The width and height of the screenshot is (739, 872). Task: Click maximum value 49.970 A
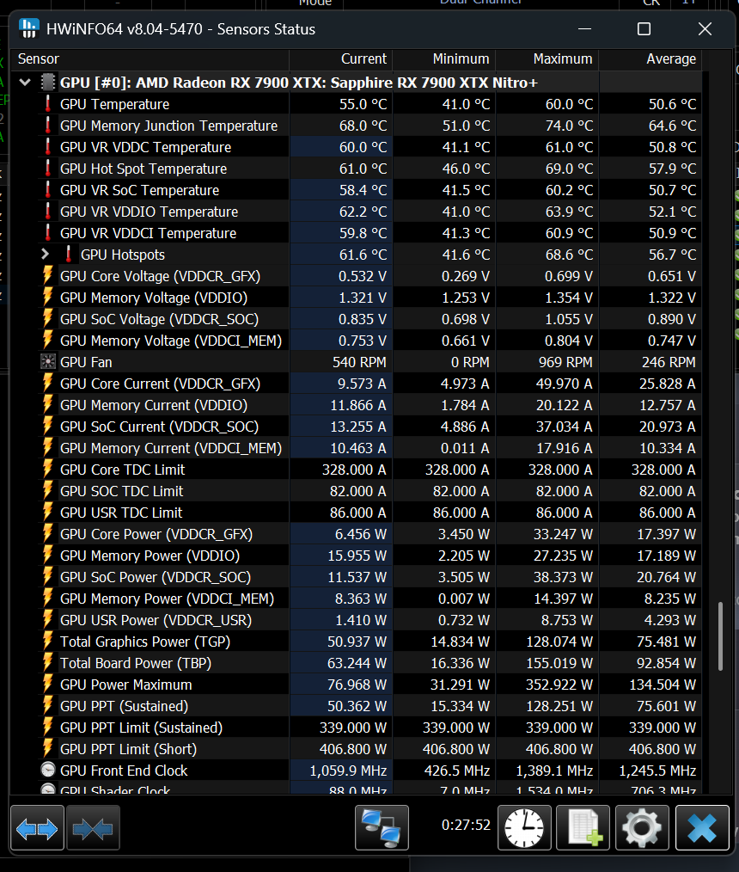click(564, 384)
